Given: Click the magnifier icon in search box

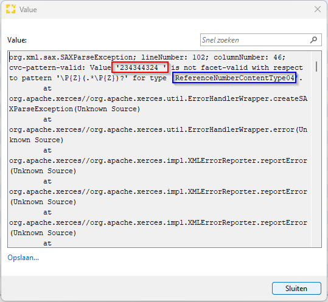Looking at the screenshot, I should coord(313,39).
